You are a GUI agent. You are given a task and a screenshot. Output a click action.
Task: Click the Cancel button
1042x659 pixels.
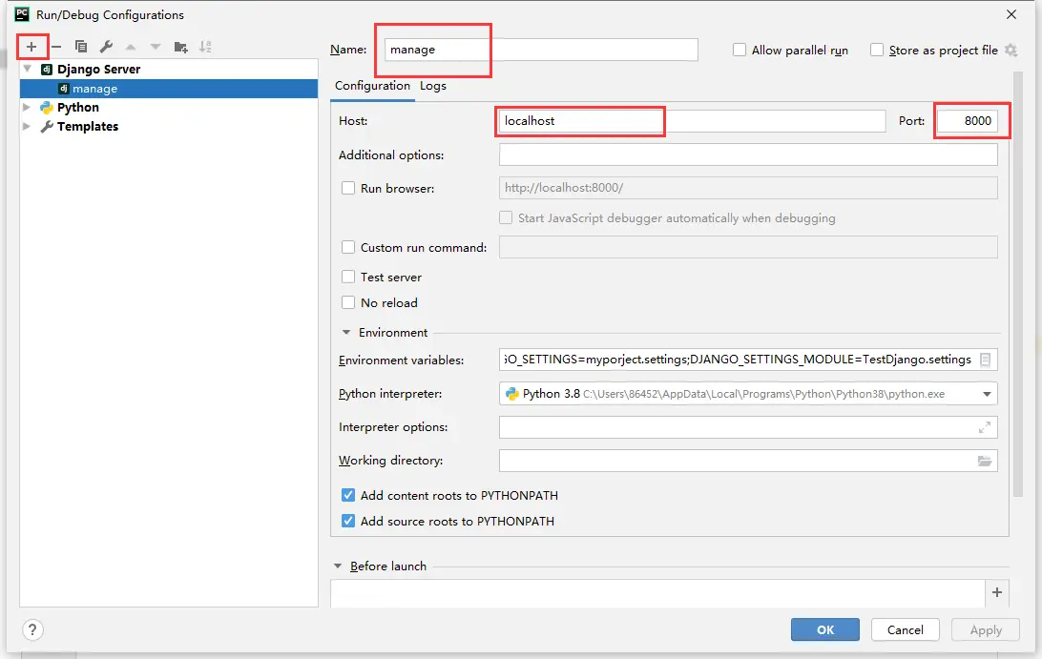coord(905,629)
